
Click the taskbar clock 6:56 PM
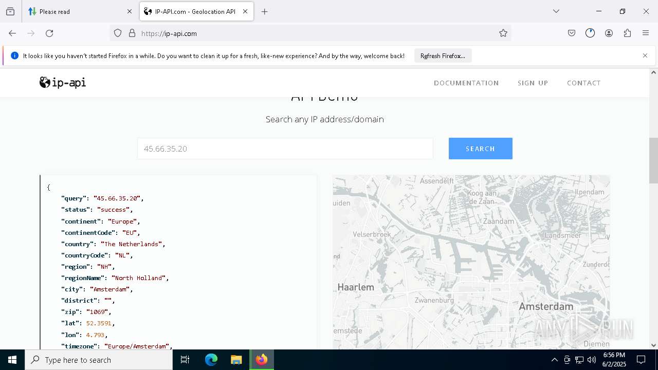(614, 355)
